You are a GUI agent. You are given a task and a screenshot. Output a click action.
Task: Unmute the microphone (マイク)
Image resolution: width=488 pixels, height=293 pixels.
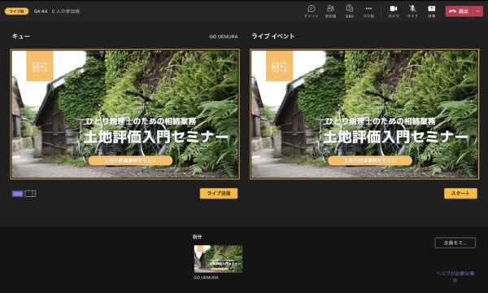(x=412, y=11)
